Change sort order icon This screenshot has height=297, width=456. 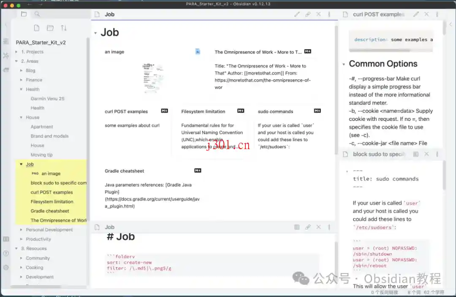point(64,28)
